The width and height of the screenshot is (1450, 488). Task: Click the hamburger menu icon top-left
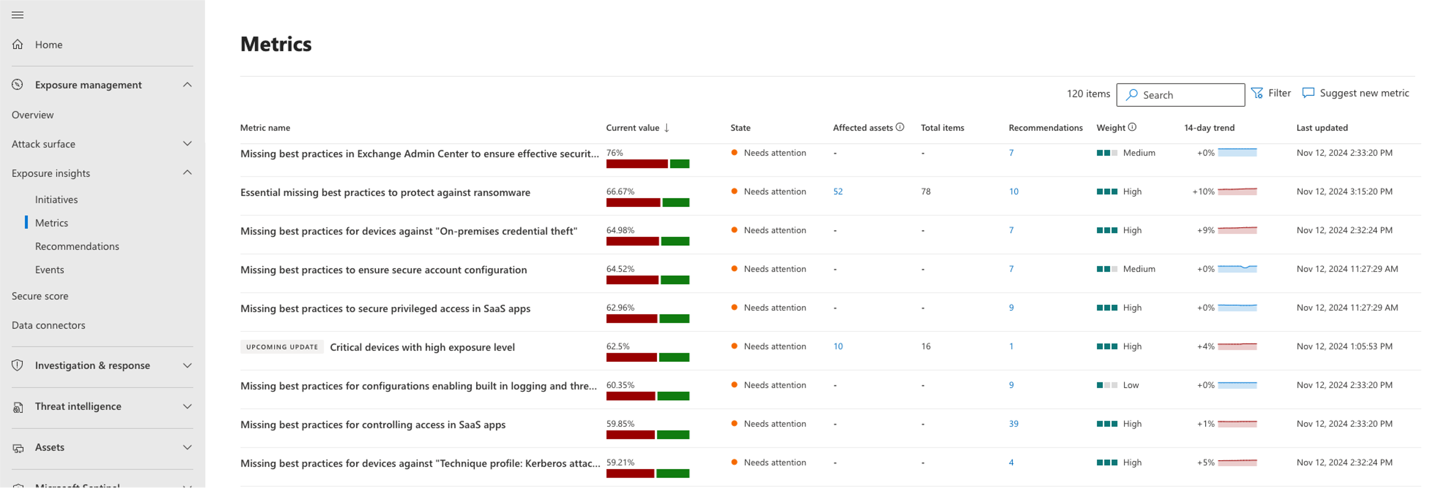[x=18, y=15]
